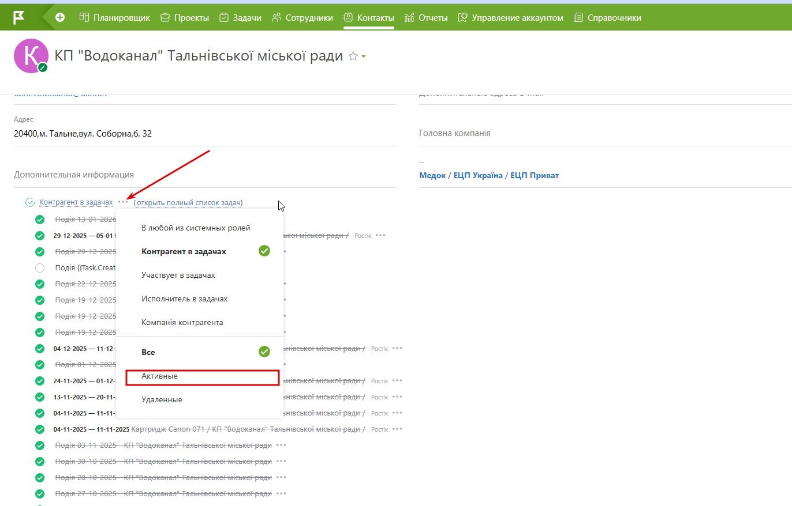Toggle completion checkbox for Подія 01-12-2025
Viewport: 792px width, 506px height.
click(40, 365)
